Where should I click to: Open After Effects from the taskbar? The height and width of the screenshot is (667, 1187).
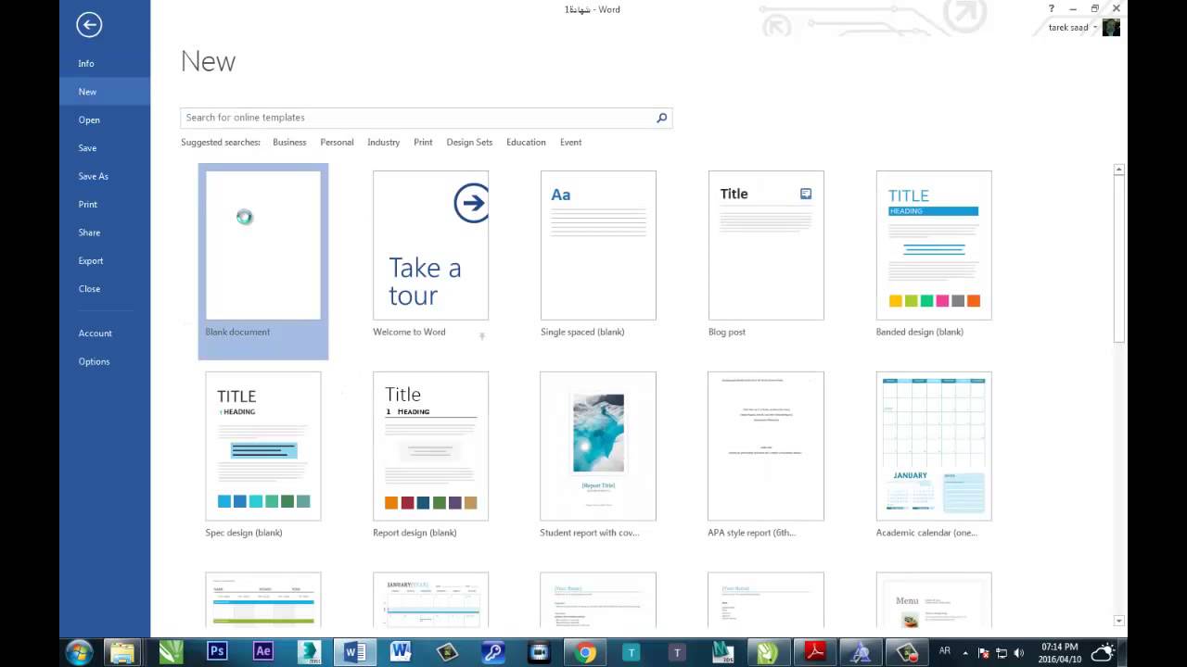[262, 651]
